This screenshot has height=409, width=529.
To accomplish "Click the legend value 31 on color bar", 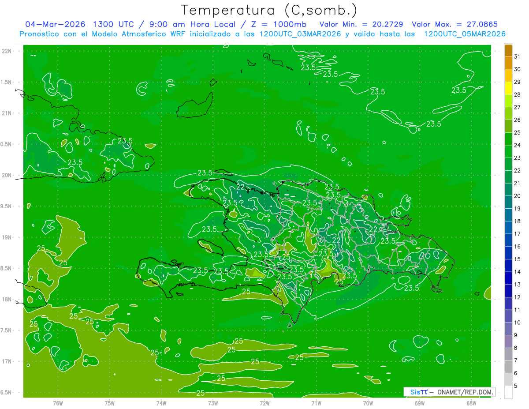I will (517, 56).
